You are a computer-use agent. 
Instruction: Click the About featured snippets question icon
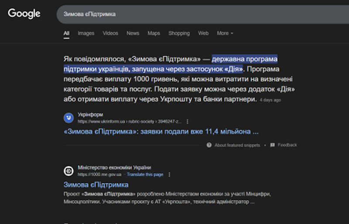pos(209,145)
